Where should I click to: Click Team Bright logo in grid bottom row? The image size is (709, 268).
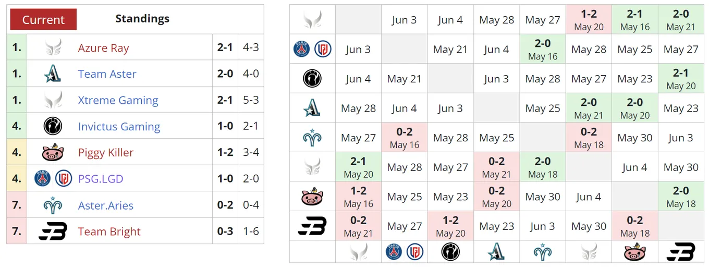(681, 252)
